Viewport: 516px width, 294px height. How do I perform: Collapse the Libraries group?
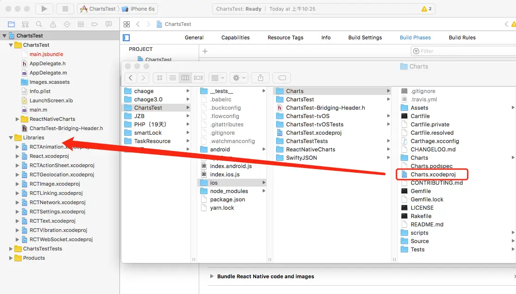coord(11,138)
